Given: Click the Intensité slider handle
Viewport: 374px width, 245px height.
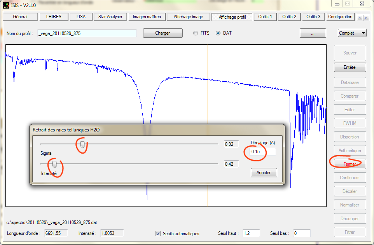Looking at the screenshot, I should (x=54, y=164).
